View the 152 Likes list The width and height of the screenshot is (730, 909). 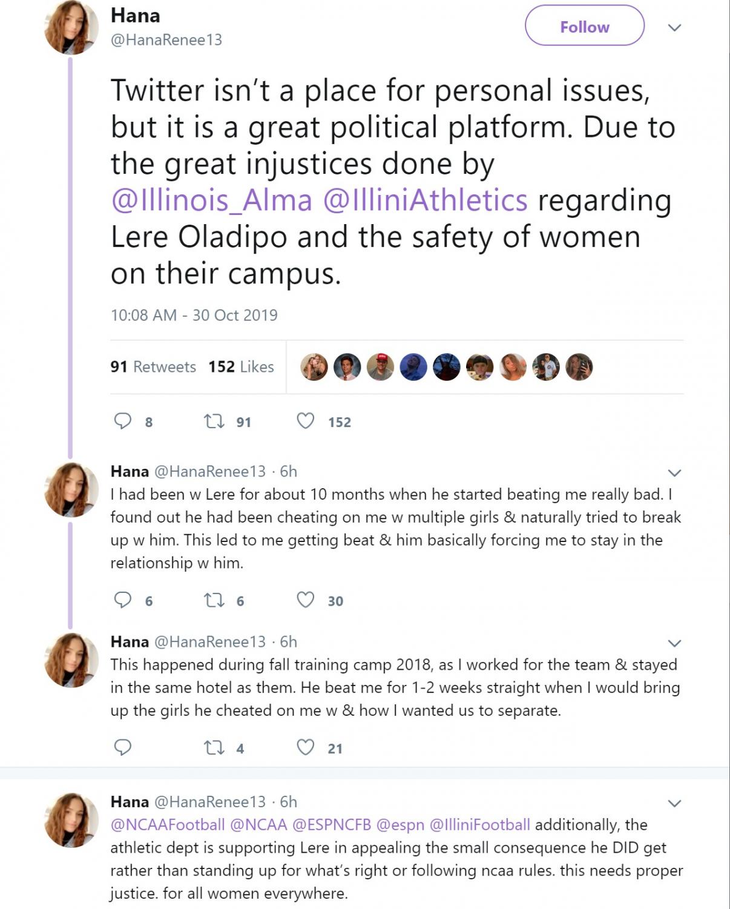tap(241, 367)
